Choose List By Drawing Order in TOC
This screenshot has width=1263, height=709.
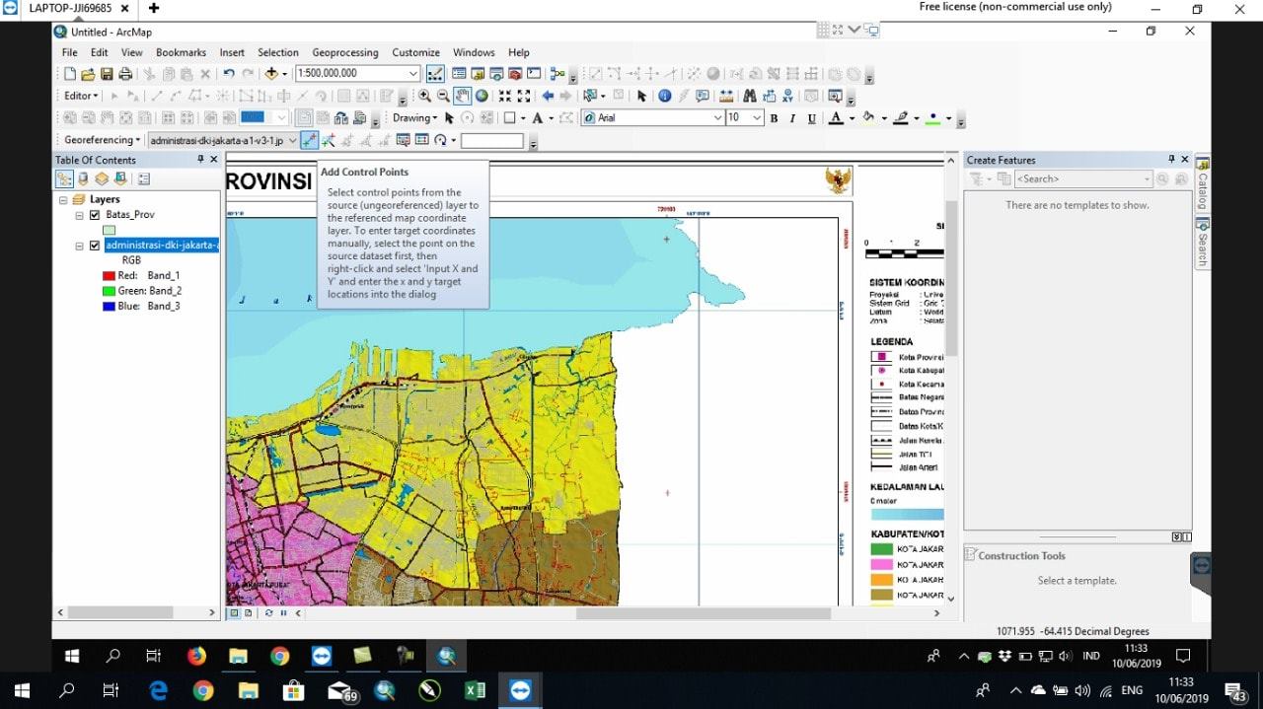(64, 178)
